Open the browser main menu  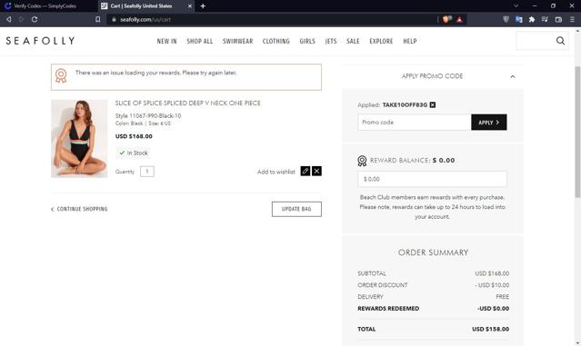click(572, 19)
